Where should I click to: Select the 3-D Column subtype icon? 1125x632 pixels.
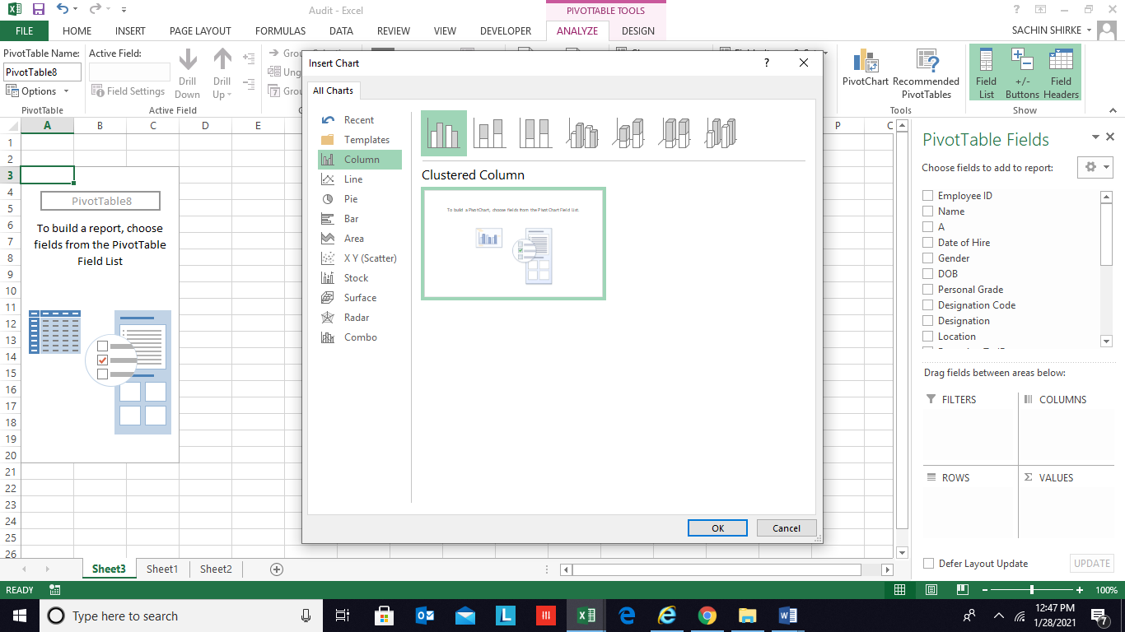click(721, 133)
